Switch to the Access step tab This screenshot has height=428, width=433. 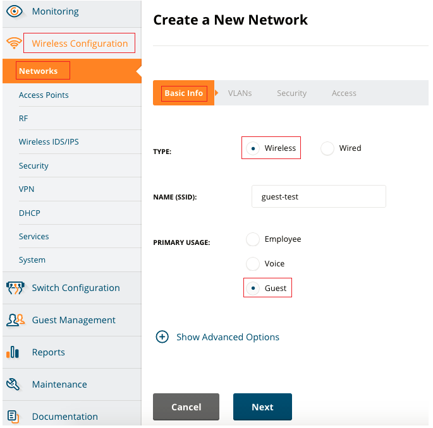tap(344, 93)
